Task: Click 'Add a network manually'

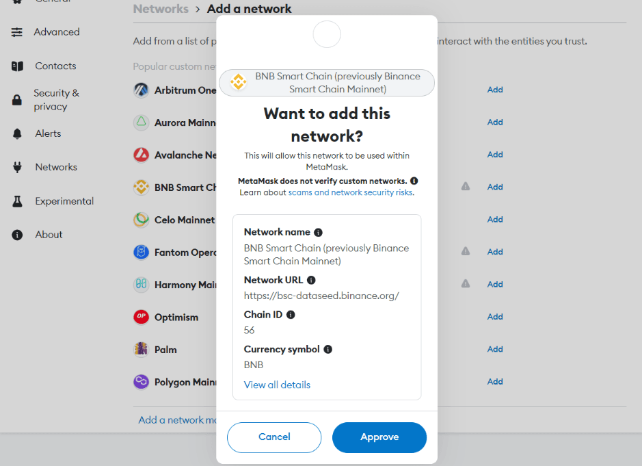Action: (x=178, y=419)
